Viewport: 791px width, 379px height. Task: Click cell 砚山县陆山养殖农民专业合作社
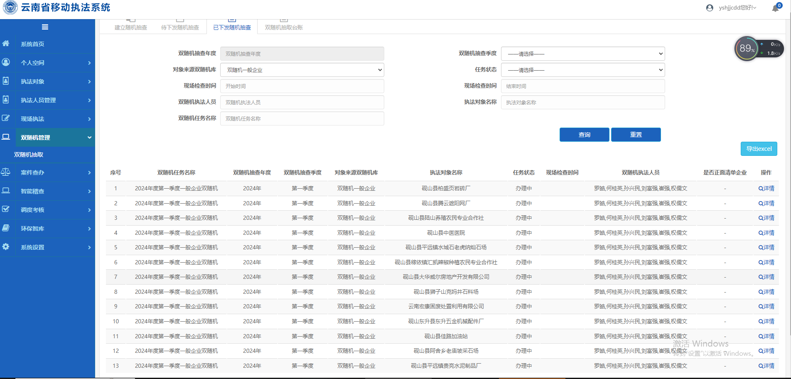click(x=446, y=218)
